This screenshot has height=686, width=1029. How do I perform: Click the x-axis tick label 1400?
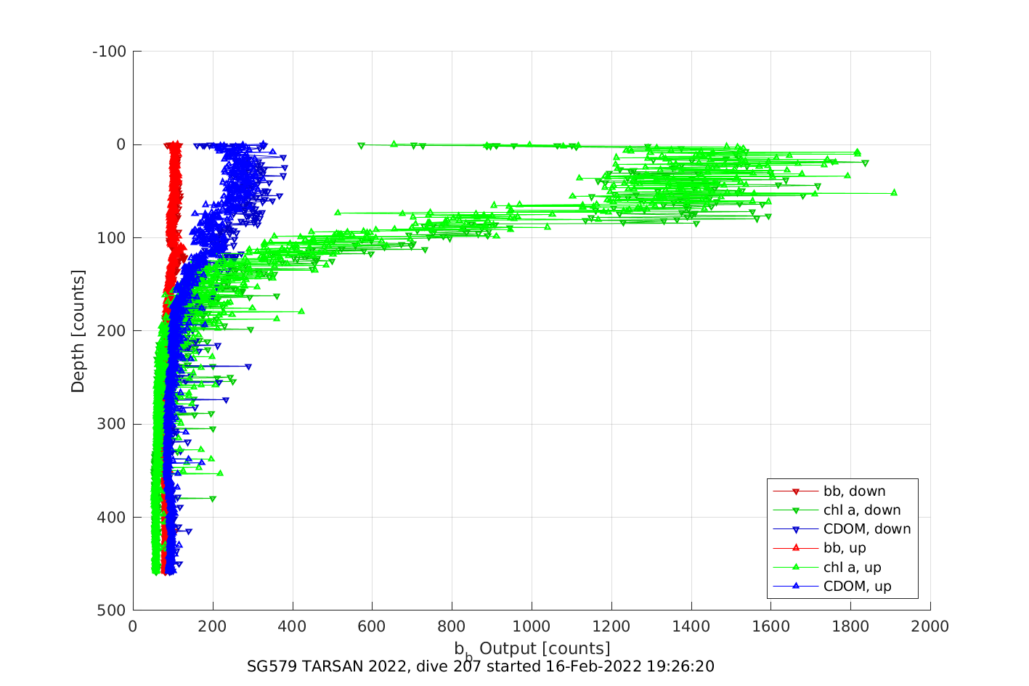691,626
